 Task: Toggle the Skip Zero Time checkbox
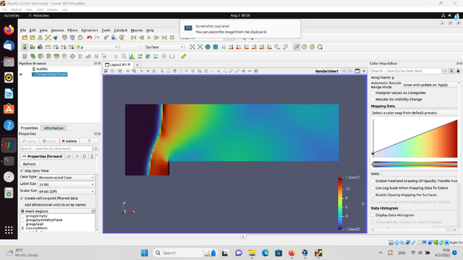pos(22,171)
